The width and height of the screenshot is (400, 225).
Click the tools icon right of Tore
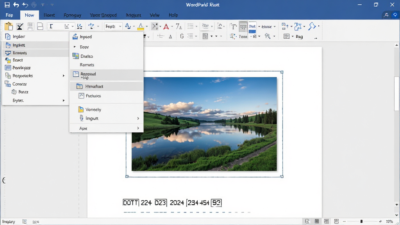coord(267,36)
